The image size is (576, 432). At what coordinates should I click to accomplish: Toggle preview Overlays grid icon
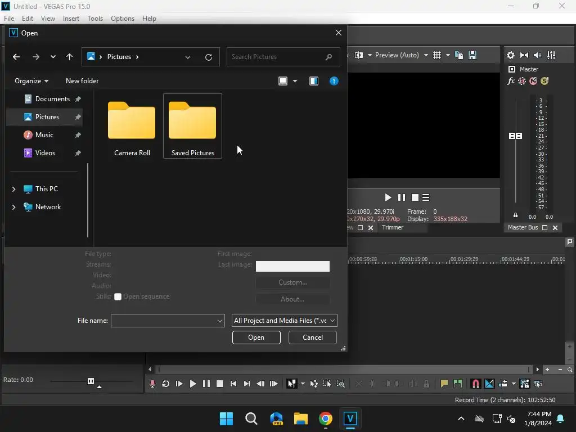436,55
